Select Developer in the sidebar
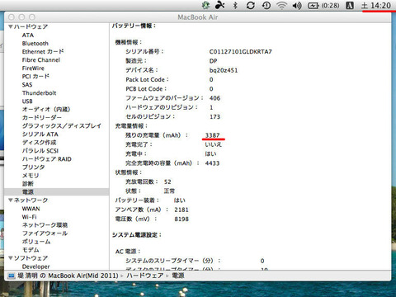 point(35,266)
